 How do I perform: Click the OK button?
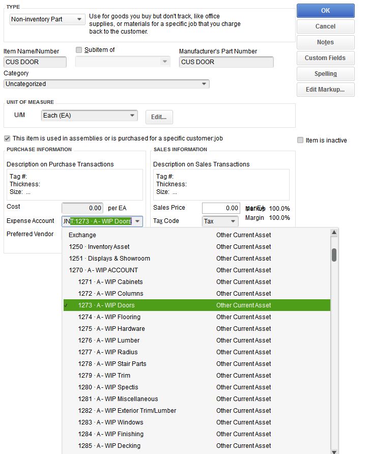325,10
